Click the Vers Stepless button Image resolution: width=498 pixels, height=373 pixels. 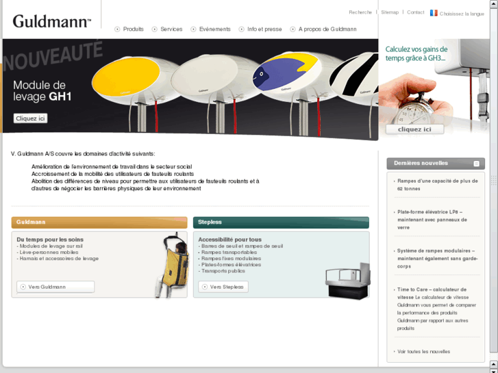[x=223, y=287]
